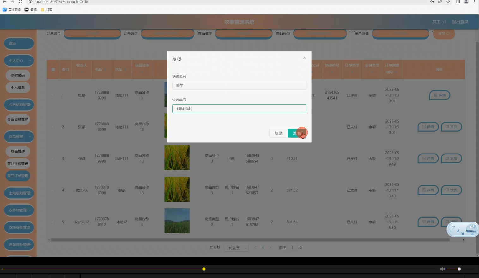
Task: Click the browser forward arrow
Action: coord(12,2)
